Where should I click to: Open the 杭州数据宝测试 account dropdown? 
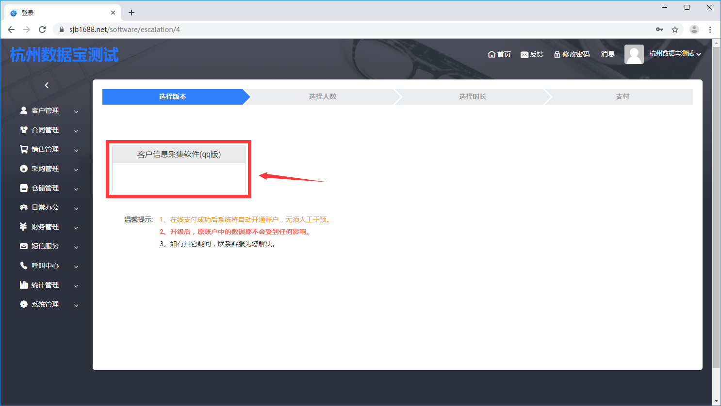(675, 54)
